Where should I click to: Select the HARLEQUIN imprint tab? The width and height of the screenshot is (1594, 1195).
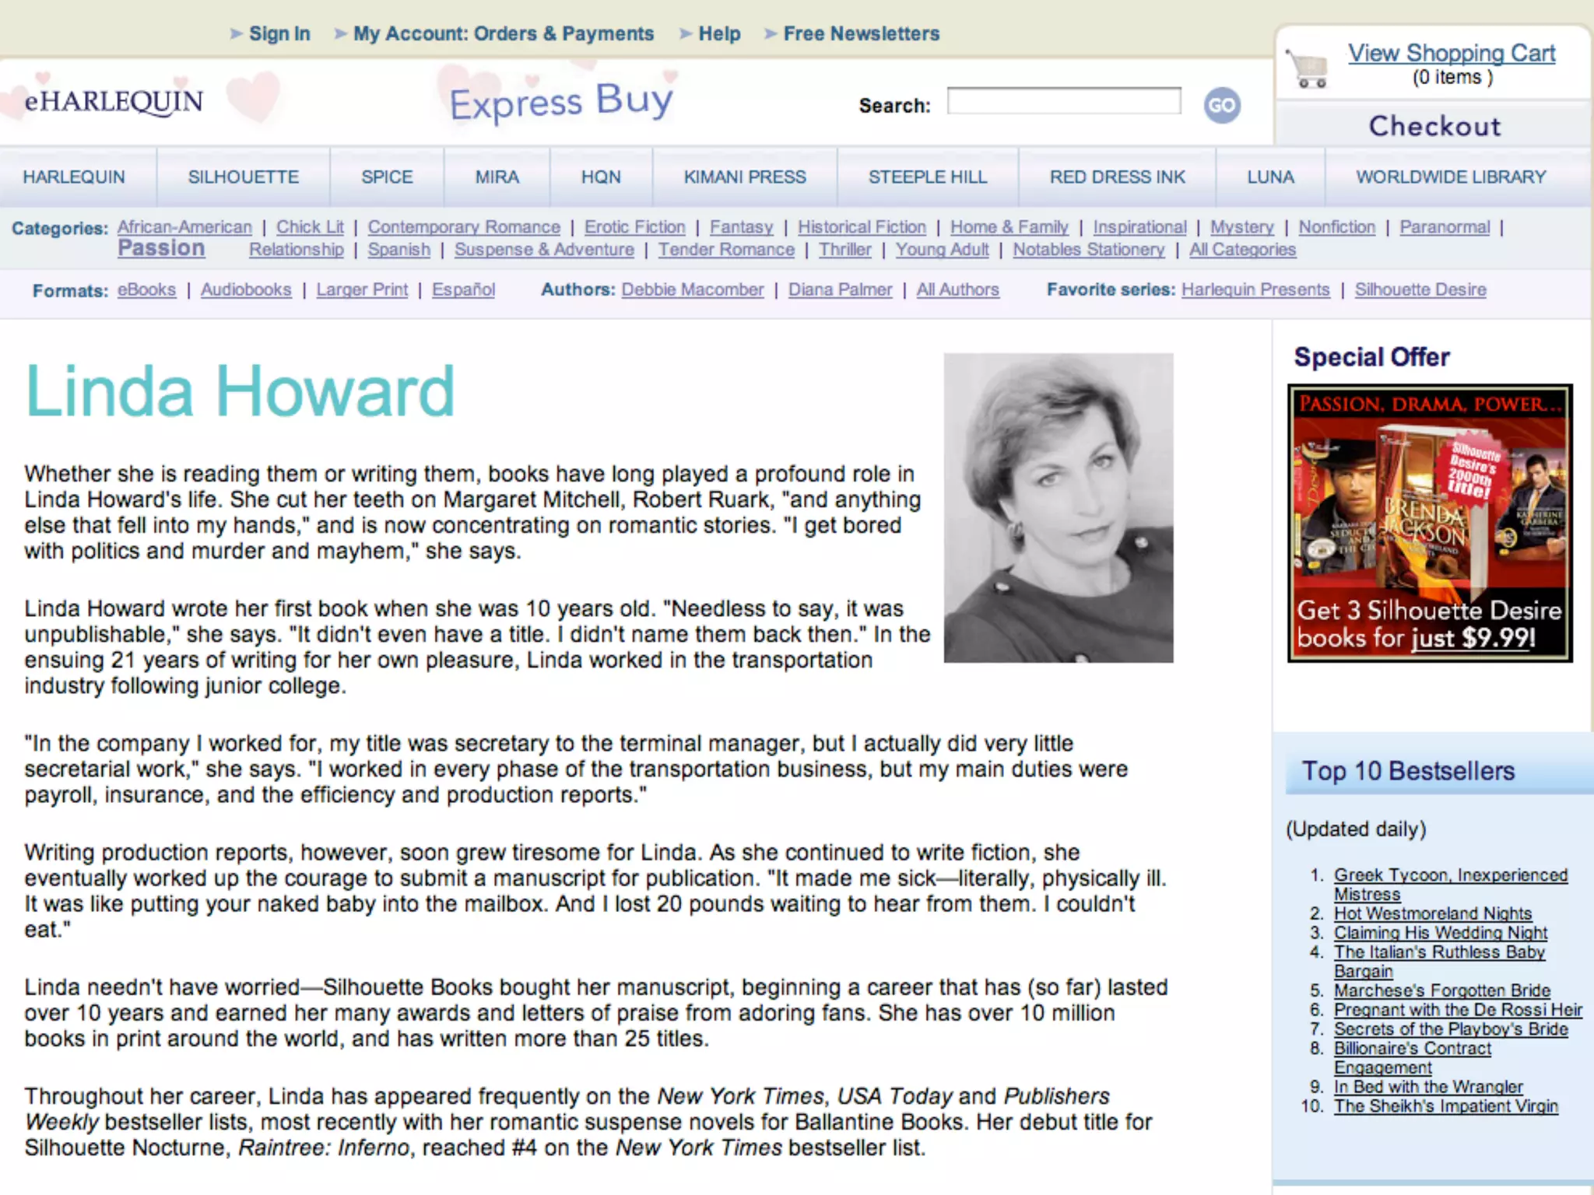[x=74, y=177]
